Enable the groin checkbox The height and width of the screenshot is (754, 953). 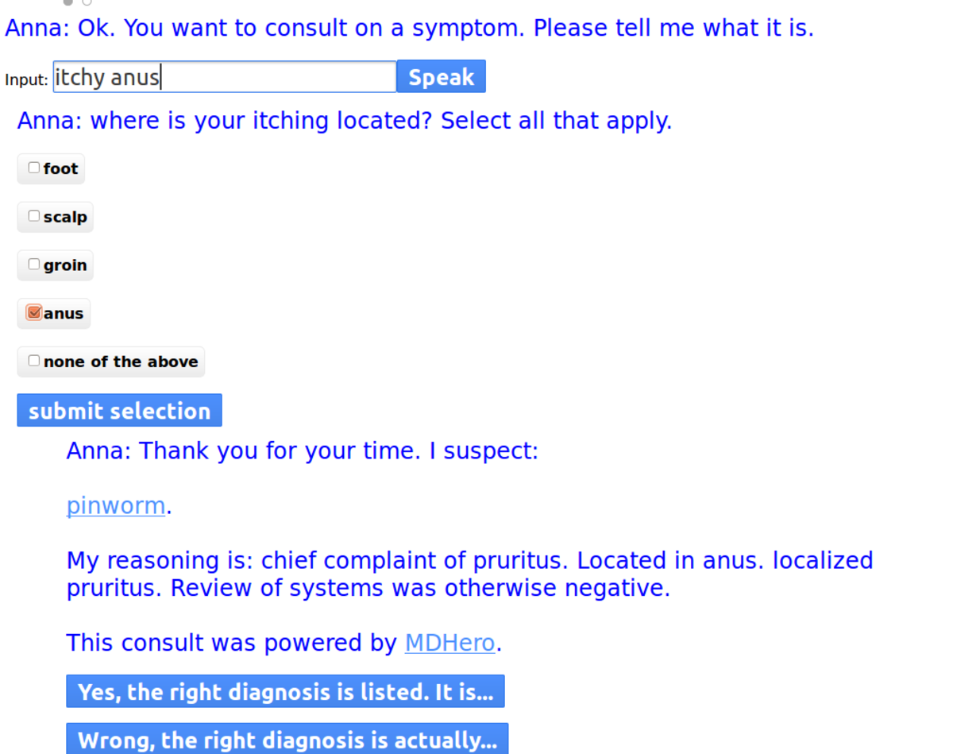pos(34,265)
